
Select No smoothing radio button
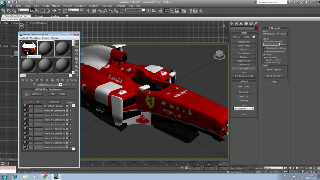point(264,57)
